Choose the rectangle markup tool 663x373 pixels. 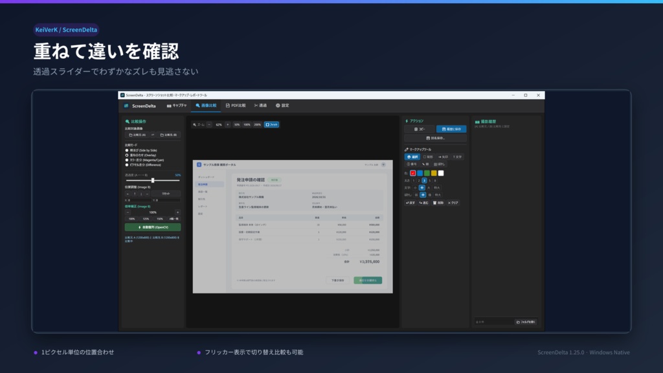428,157
